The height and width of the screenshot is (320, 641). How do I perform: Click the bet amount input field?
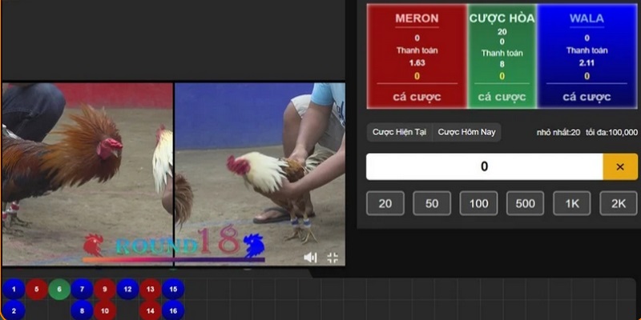pos(484,166)
